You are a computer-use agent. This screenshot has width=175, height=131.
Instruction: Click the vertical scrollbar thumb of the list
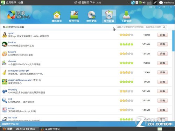(173, 41)
